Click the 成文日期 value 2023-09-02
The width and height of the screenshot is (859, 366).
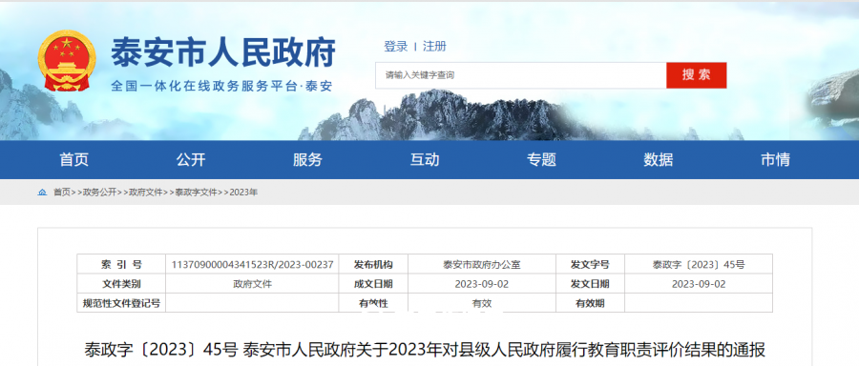pyautogui.click(x=482, y=284)
